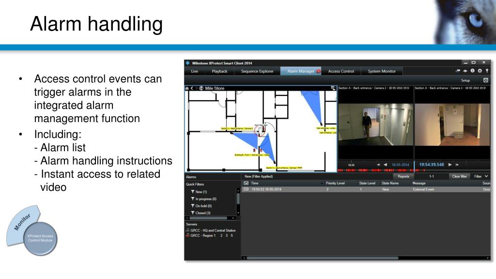Screen dimensions: 496x279
Task: Go to map home view
Action: point(187,88)
